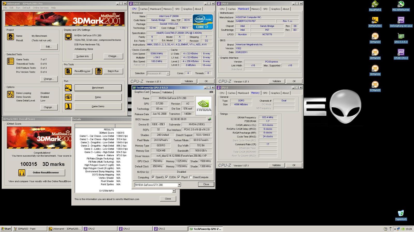
Task: Switch to 3DMark03 - Paint taskbar item
Action: click(29, 229)
